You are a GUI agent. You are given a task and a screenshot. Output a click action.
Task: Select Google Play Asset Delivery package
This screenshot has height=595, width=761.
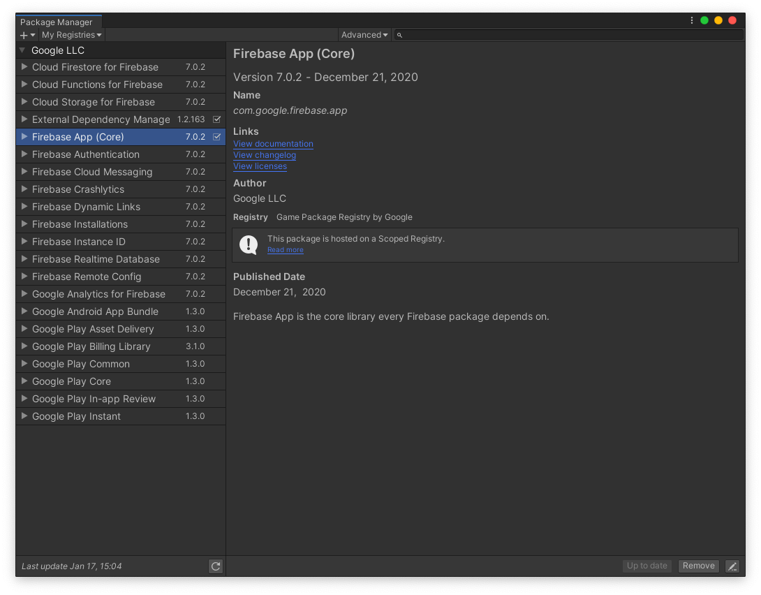120,329
